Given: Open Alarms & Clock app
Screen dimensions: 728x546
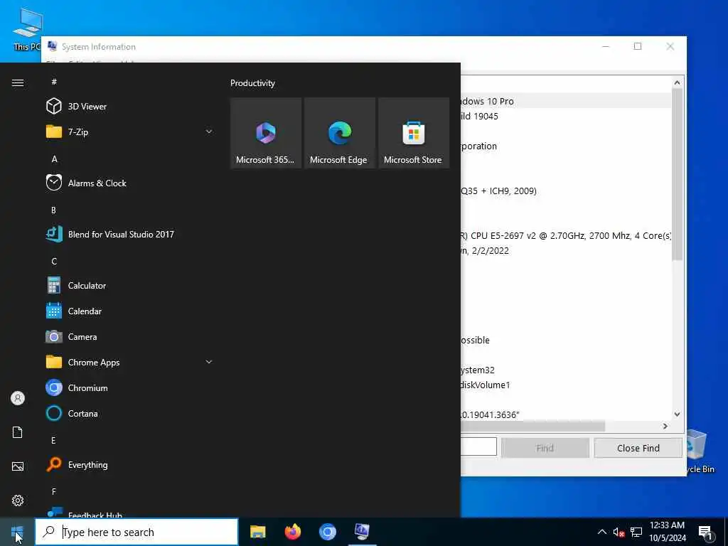Looking at the screenshot, I should coord(129,183).
